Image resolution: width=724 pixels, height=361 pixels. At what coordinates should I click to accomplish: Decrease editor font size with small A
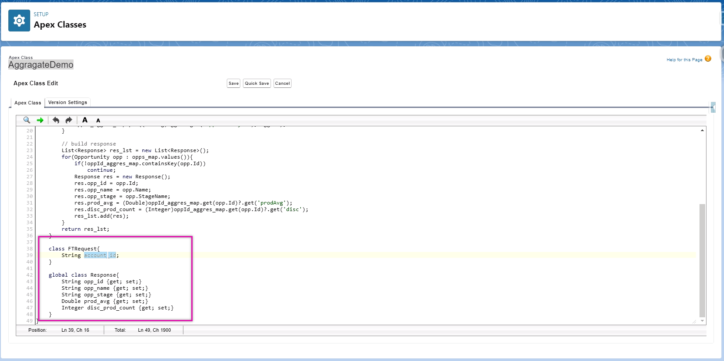pos(98,120)
